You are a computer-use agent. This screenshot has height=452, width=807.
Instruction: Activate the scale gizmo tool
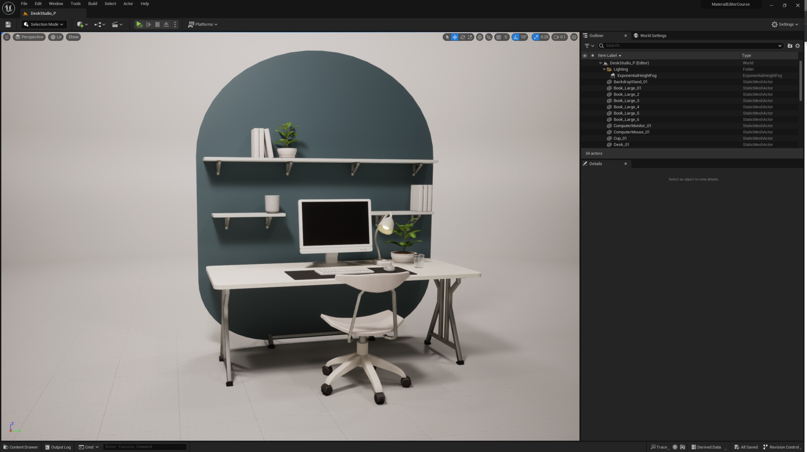[470, 37]
